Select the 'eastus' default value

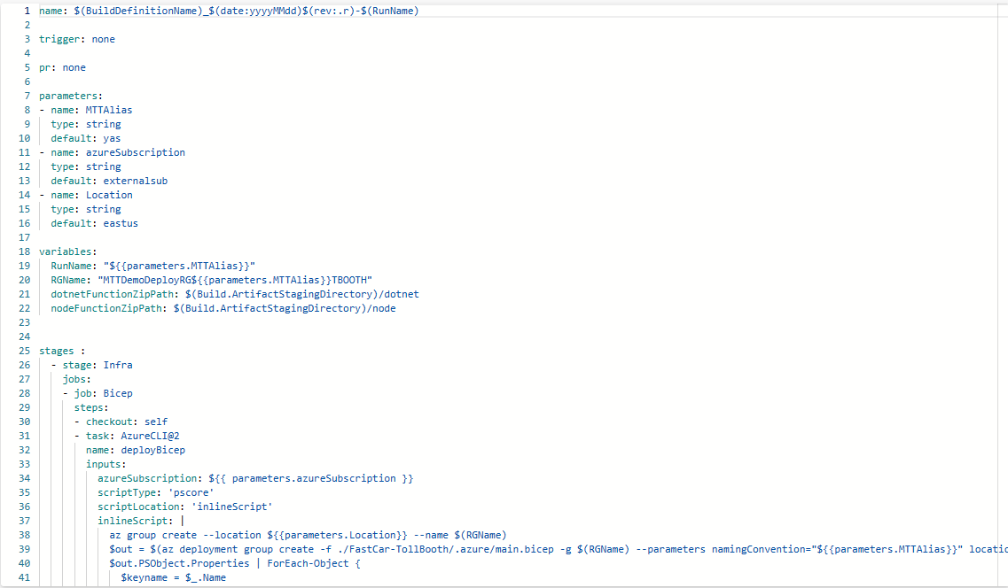[x=120, y=223]
